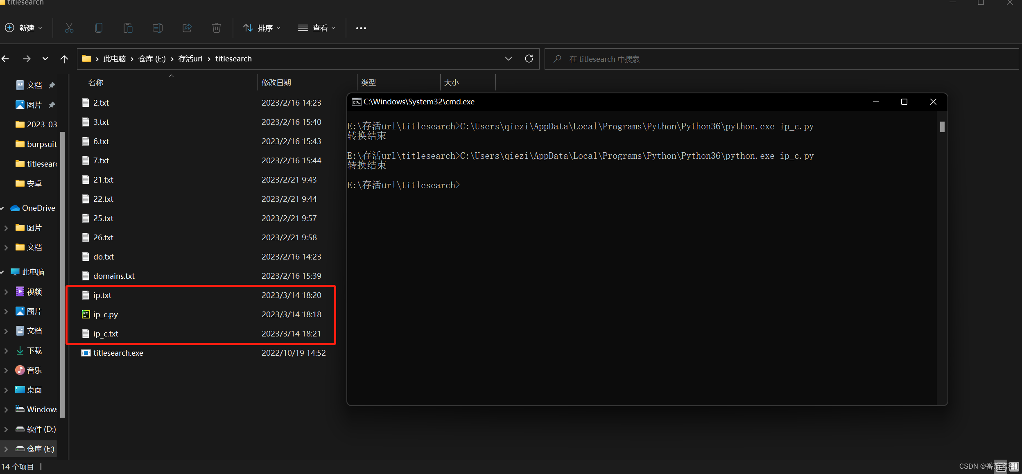
Task: Switch to large icons view in status bar
Action: (1014, 467)
